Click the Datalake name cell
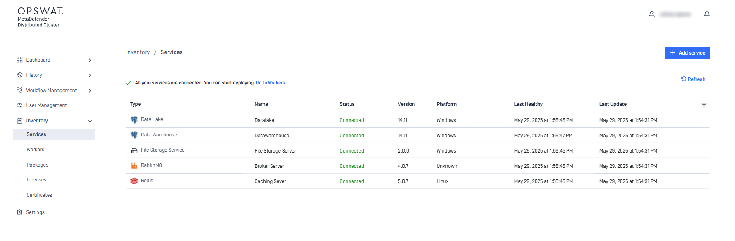Image resolution: width=735 pixels, height=241 pixels. tap(264, 120)
